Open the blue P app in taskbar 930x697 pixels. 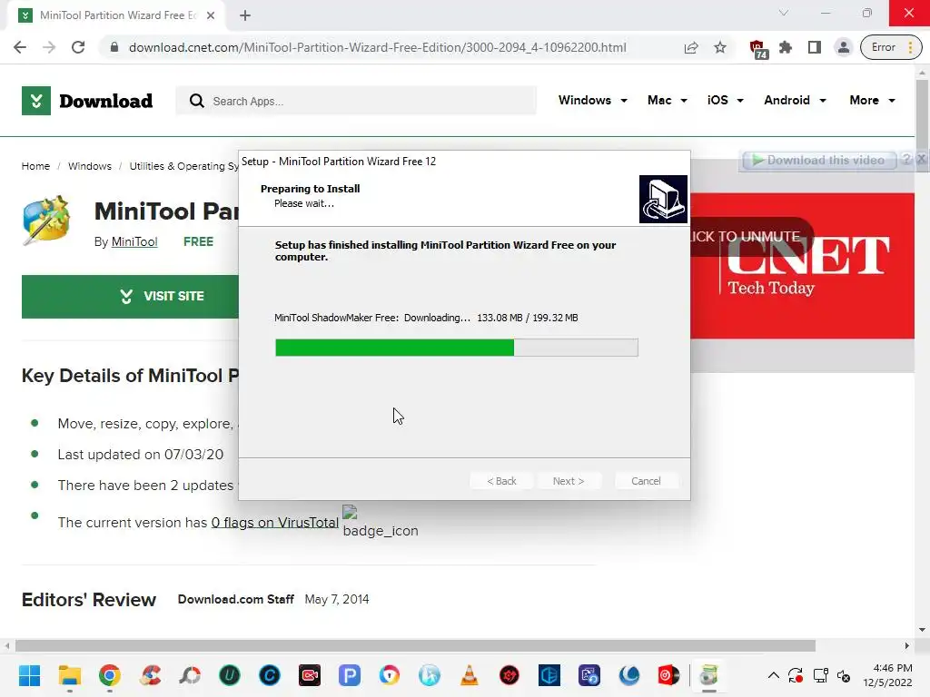tap(350, 675)
